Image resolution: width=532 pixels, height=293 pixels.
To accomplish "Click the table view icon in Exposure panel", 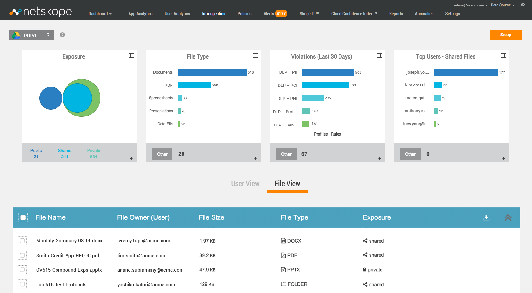I will click(x=131, y=56).
